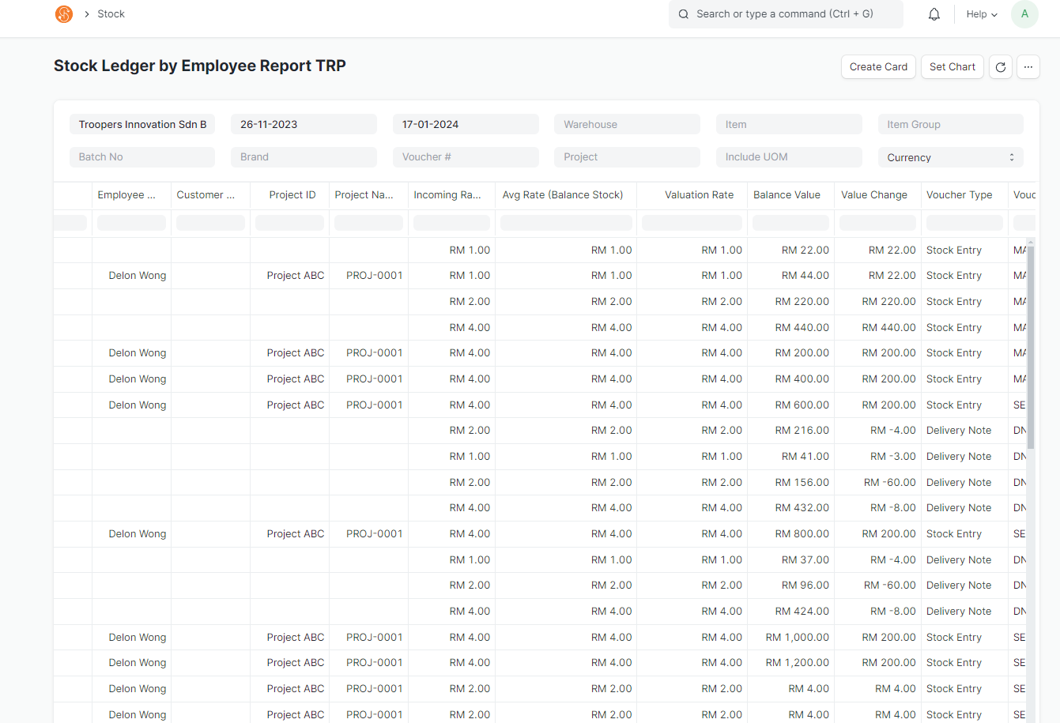
Task: Open the notifications bell icon
Action: tap(934, 14)
